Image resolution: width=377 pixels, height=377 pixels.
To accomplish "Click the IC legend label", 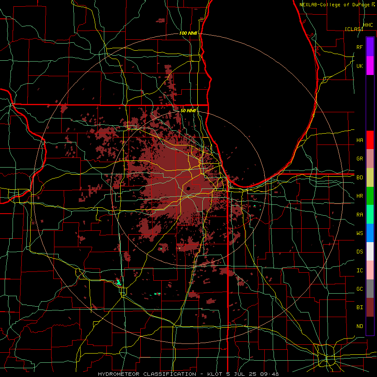I will point(359,271).
